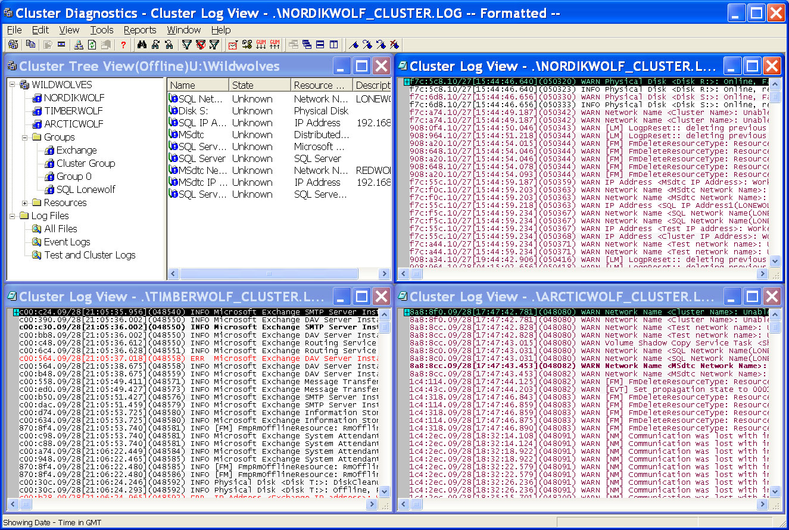Click the first funnel filter icon
This screenshot has width=789, height=530.
point(186,45)
